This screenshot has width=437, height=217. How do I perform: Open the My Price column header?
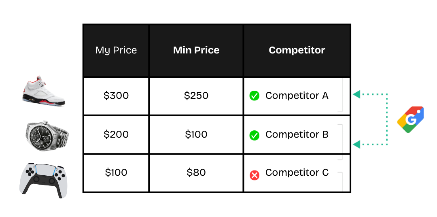coord(116,51)
